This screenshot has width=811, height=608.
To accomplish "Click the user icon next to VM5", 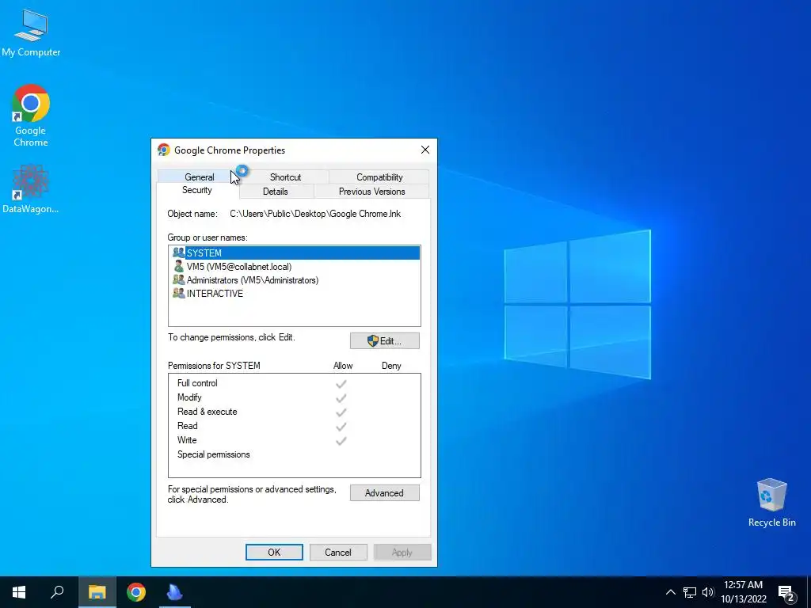I will (x=178, y=266).
